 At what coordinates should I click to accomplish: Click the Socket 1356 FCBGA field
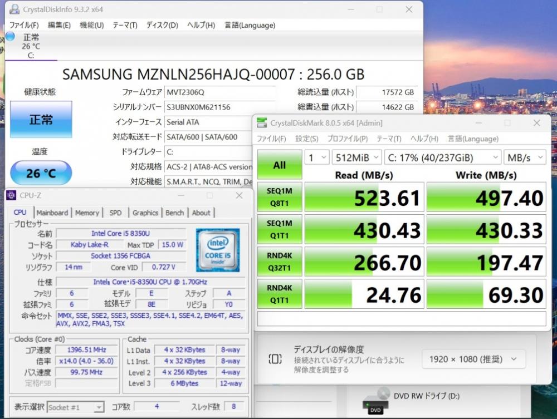(x=121, y=256)
